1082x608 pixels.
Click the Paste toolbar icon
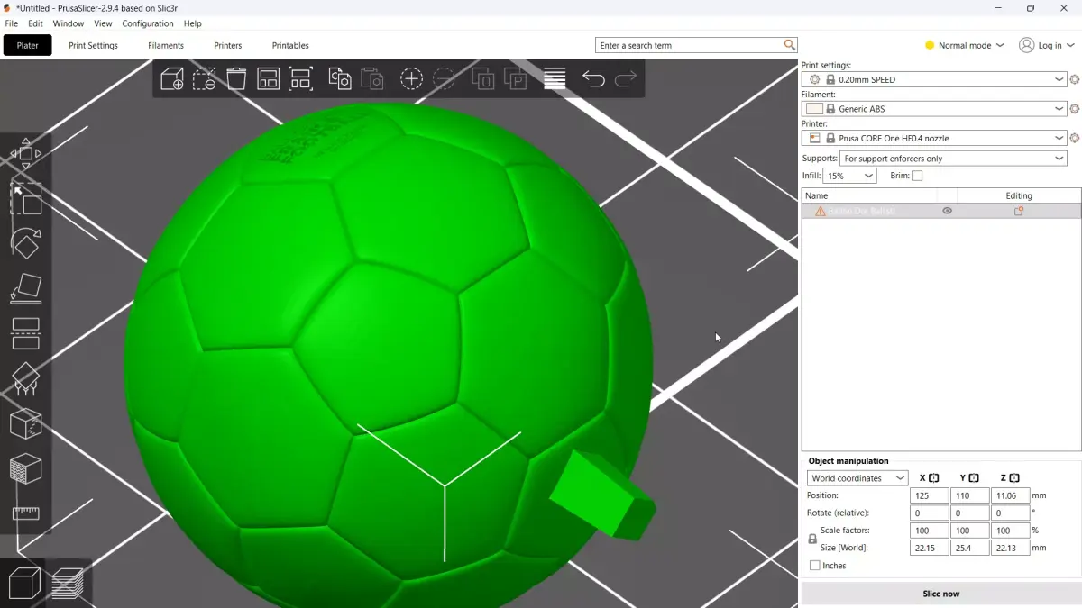pos(372,79)
